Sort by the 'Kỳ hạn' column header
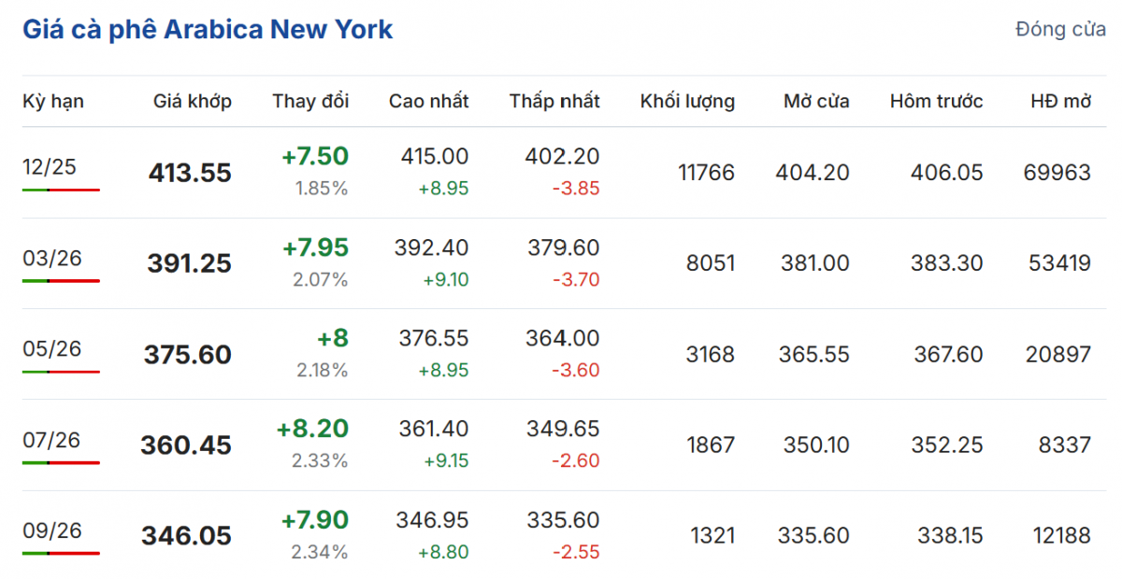The height and width of the screenshot is (579, 1122). (53, 101)
